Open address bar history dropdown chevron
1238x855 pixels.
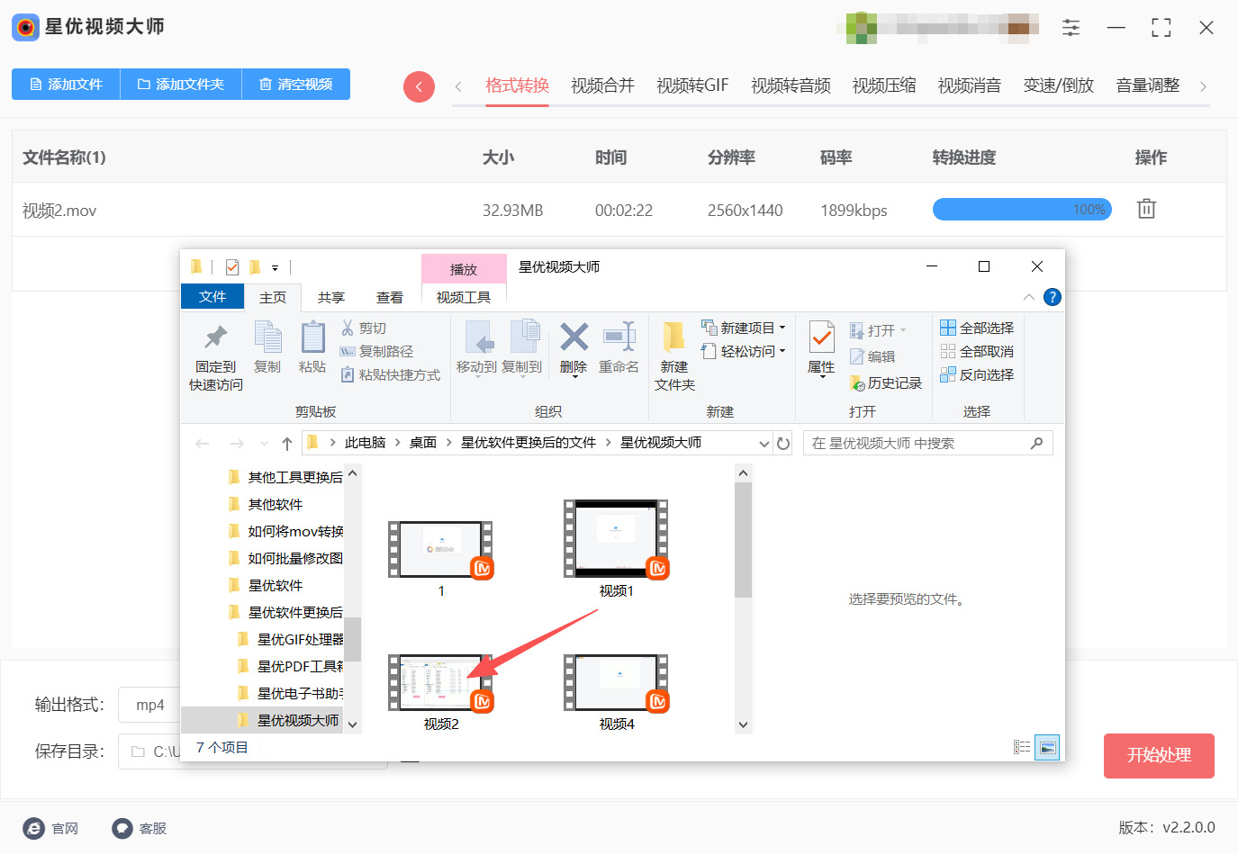764,443
